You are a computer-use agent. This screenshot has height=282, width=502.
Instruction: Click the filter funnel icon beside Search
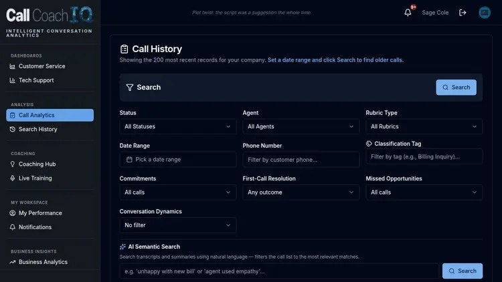[x=130, y=88]
